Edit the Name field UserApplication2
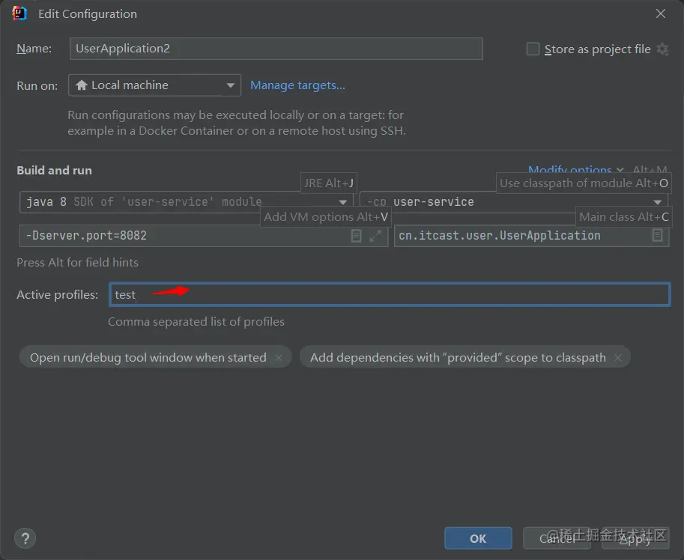 (276, 49)
